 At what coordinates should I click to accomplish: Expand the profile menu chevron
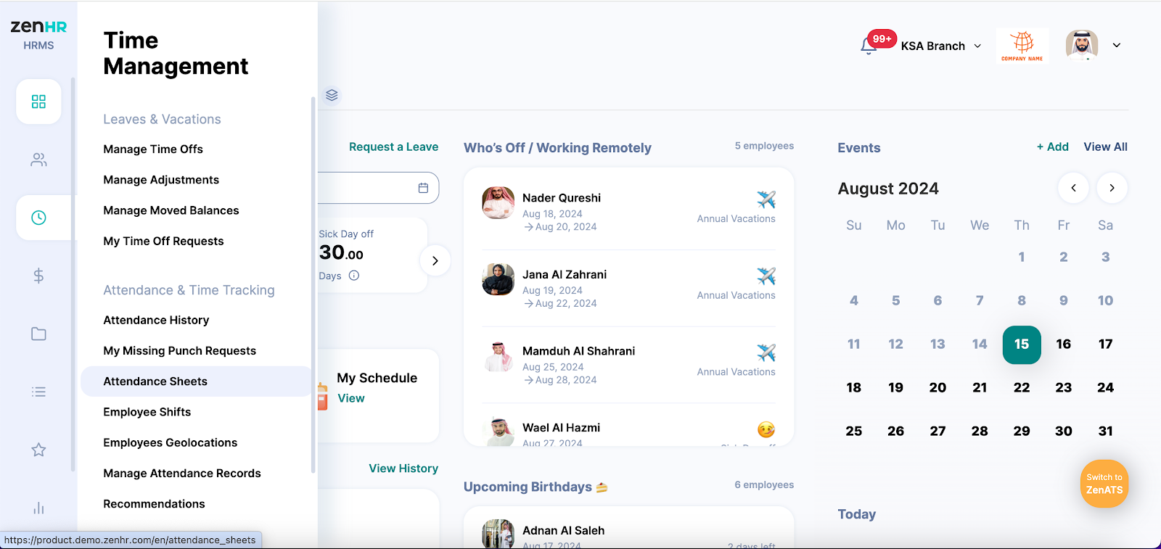pyautogui.click(x=1117, y=45)
